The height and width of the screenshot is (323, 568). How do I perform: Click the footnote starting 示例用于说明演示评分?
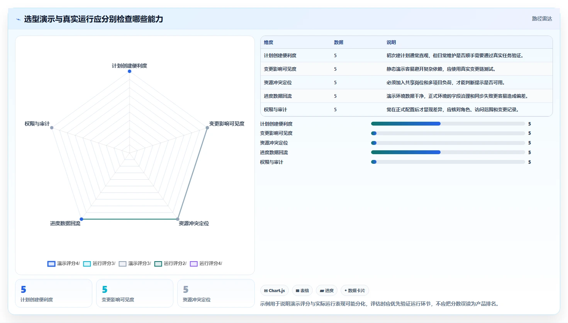click(380, 304)
